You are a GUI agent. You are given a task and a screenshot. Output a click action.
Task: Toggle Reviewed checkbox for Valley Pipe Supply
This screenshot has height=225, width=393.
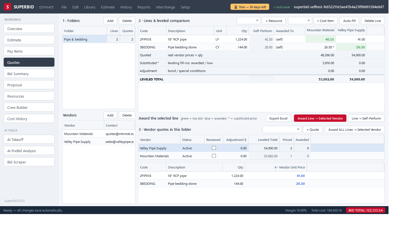(x=214, y=148)
